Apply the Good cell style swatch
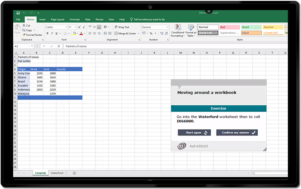This screenshot has width=301, height=189. click(251, 27)
